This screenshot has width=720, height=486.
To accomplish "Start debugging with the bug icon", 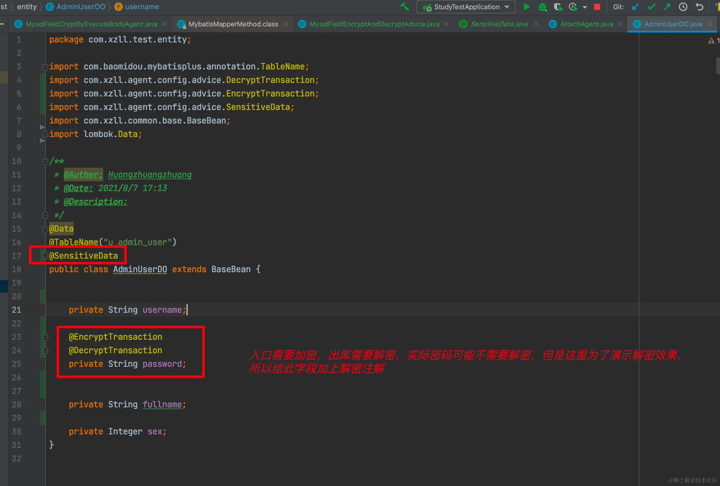I will tap(542, 7).
